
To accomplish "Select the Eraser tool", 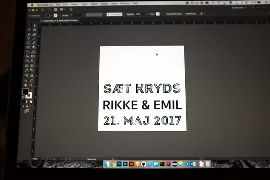I will (33, 47).
